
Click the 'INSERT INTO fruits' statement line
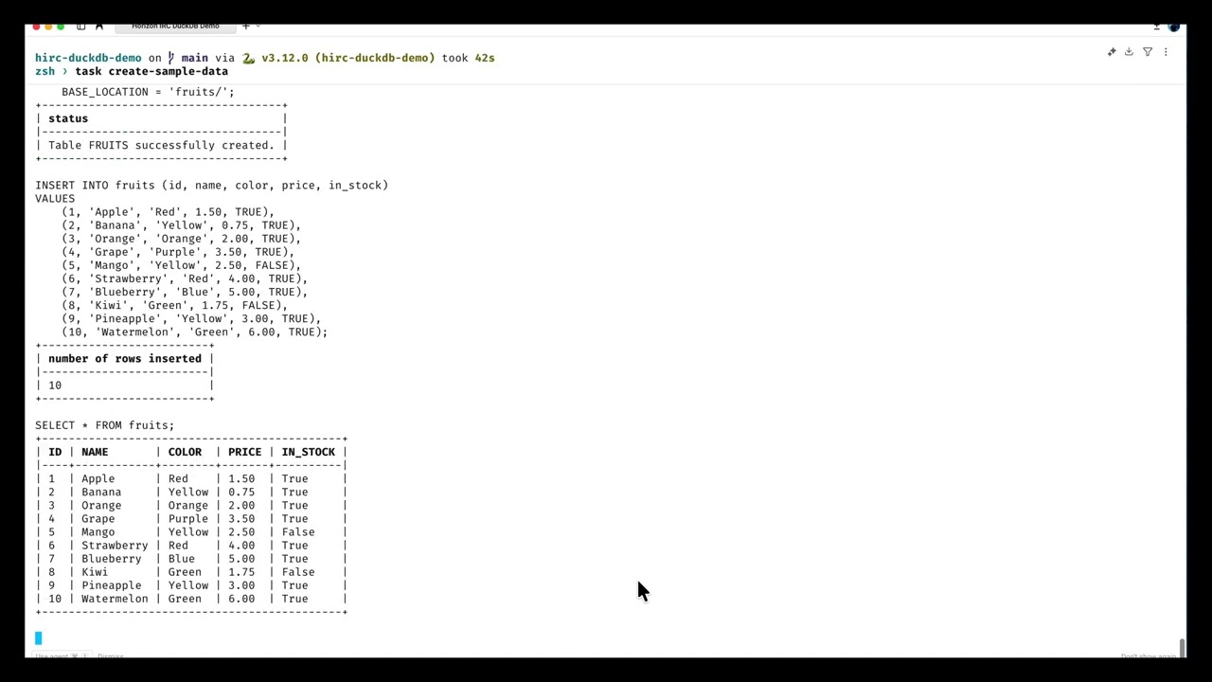[x=212, y=185]
